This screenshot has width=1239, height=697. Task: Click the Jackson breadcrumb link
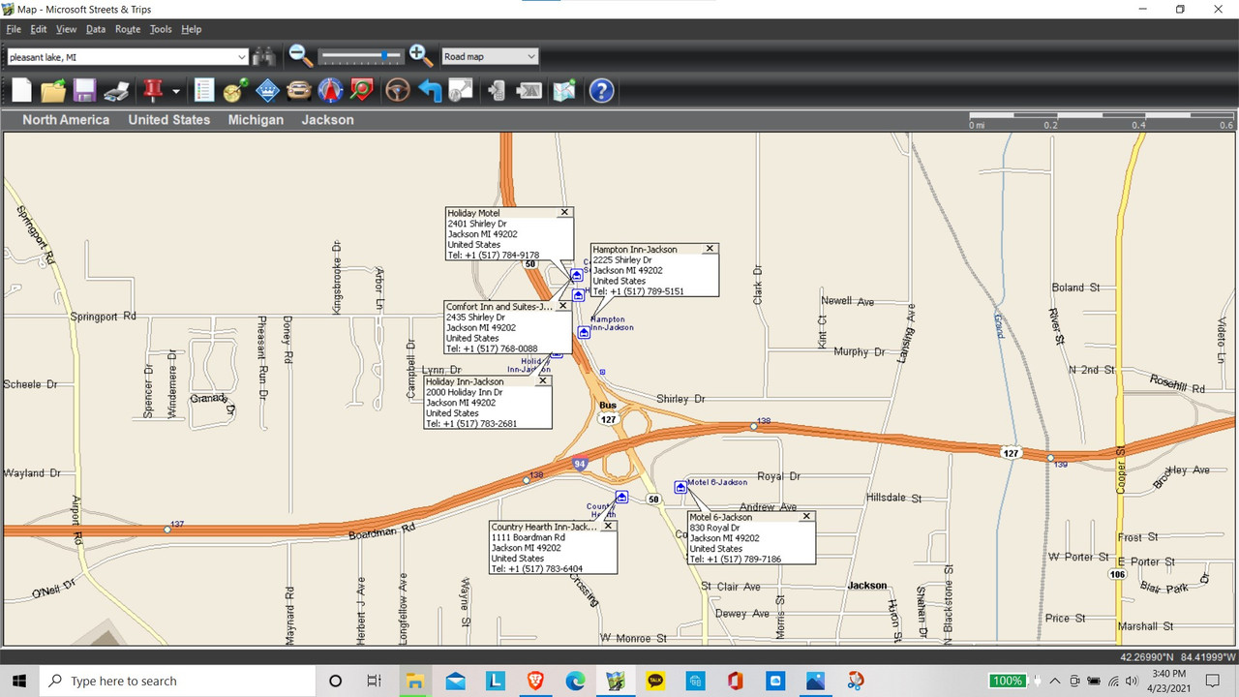[327, 120]
